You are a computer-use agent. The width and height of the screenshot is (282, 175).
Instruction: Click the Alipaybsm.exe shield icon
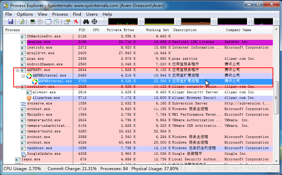pyautogui.click(x=29, y=98)
